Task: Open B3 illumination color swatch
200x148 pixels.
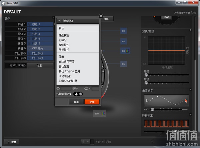Action: pos(128,51)
